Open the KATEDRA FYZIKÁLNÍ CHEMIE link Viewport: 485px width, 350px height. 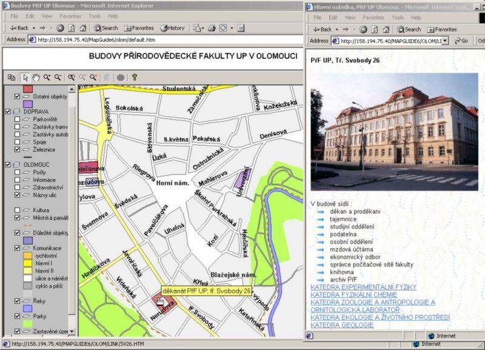coord(354,295)
